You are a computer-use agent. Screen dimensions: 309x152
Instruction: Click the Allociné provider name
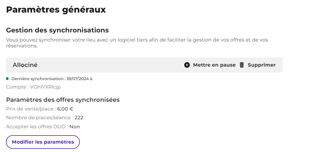(x=25, y=65)
